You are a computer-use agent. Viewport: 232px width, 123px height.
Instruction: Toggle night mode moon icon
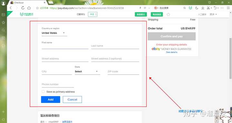pos(197,8)
